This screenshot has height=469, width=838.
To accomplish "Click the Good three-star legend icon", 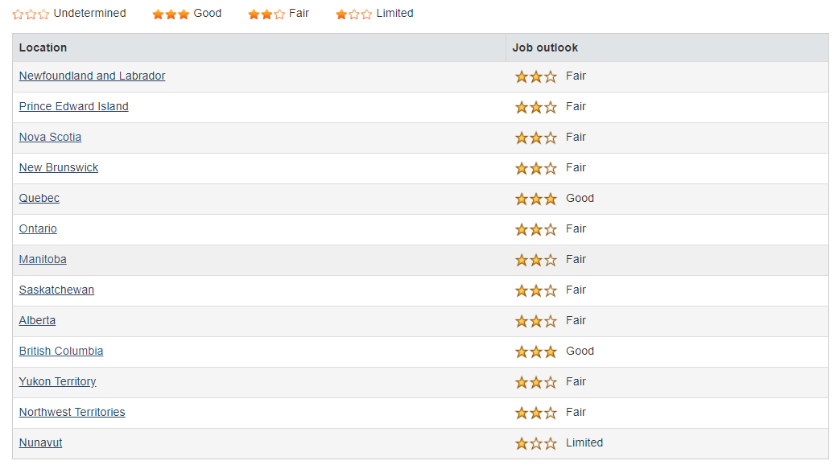I will coord(171,14).
